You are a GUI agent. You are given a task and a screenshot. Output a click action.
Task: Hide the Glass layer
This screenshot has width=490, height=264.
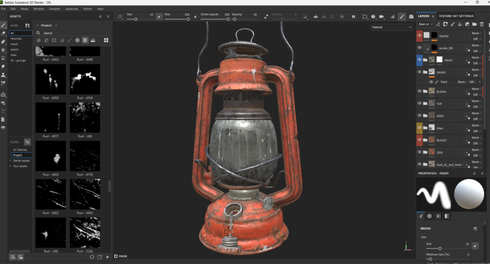(x=419, y=128)
